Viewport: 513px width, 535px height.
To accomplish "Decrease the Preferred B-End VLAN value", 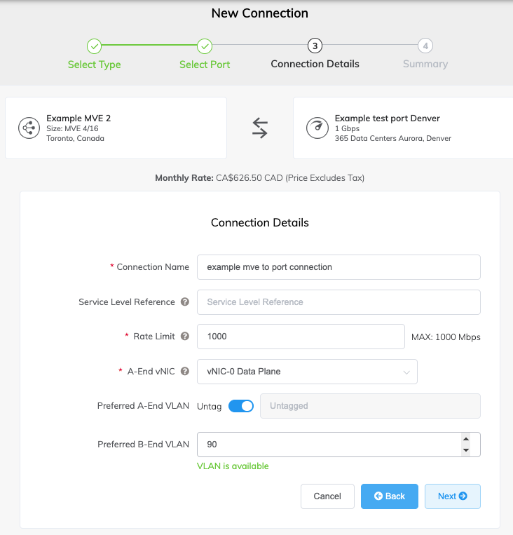I will (466, 450).
